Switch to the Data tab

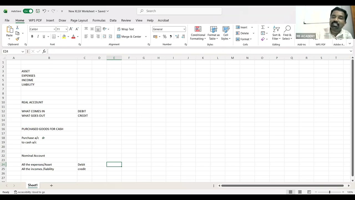point(113,20)
